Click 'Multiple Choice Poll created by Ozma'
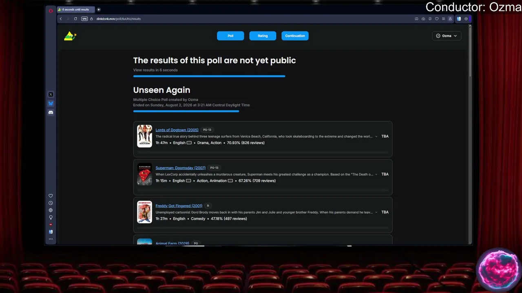This screenshot has height=293, width=522. pyautogui.click(x=166, y=100)
